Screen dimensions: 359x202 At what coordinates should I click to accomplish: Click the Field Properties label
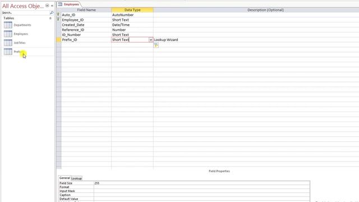click(x=219, y=171)
